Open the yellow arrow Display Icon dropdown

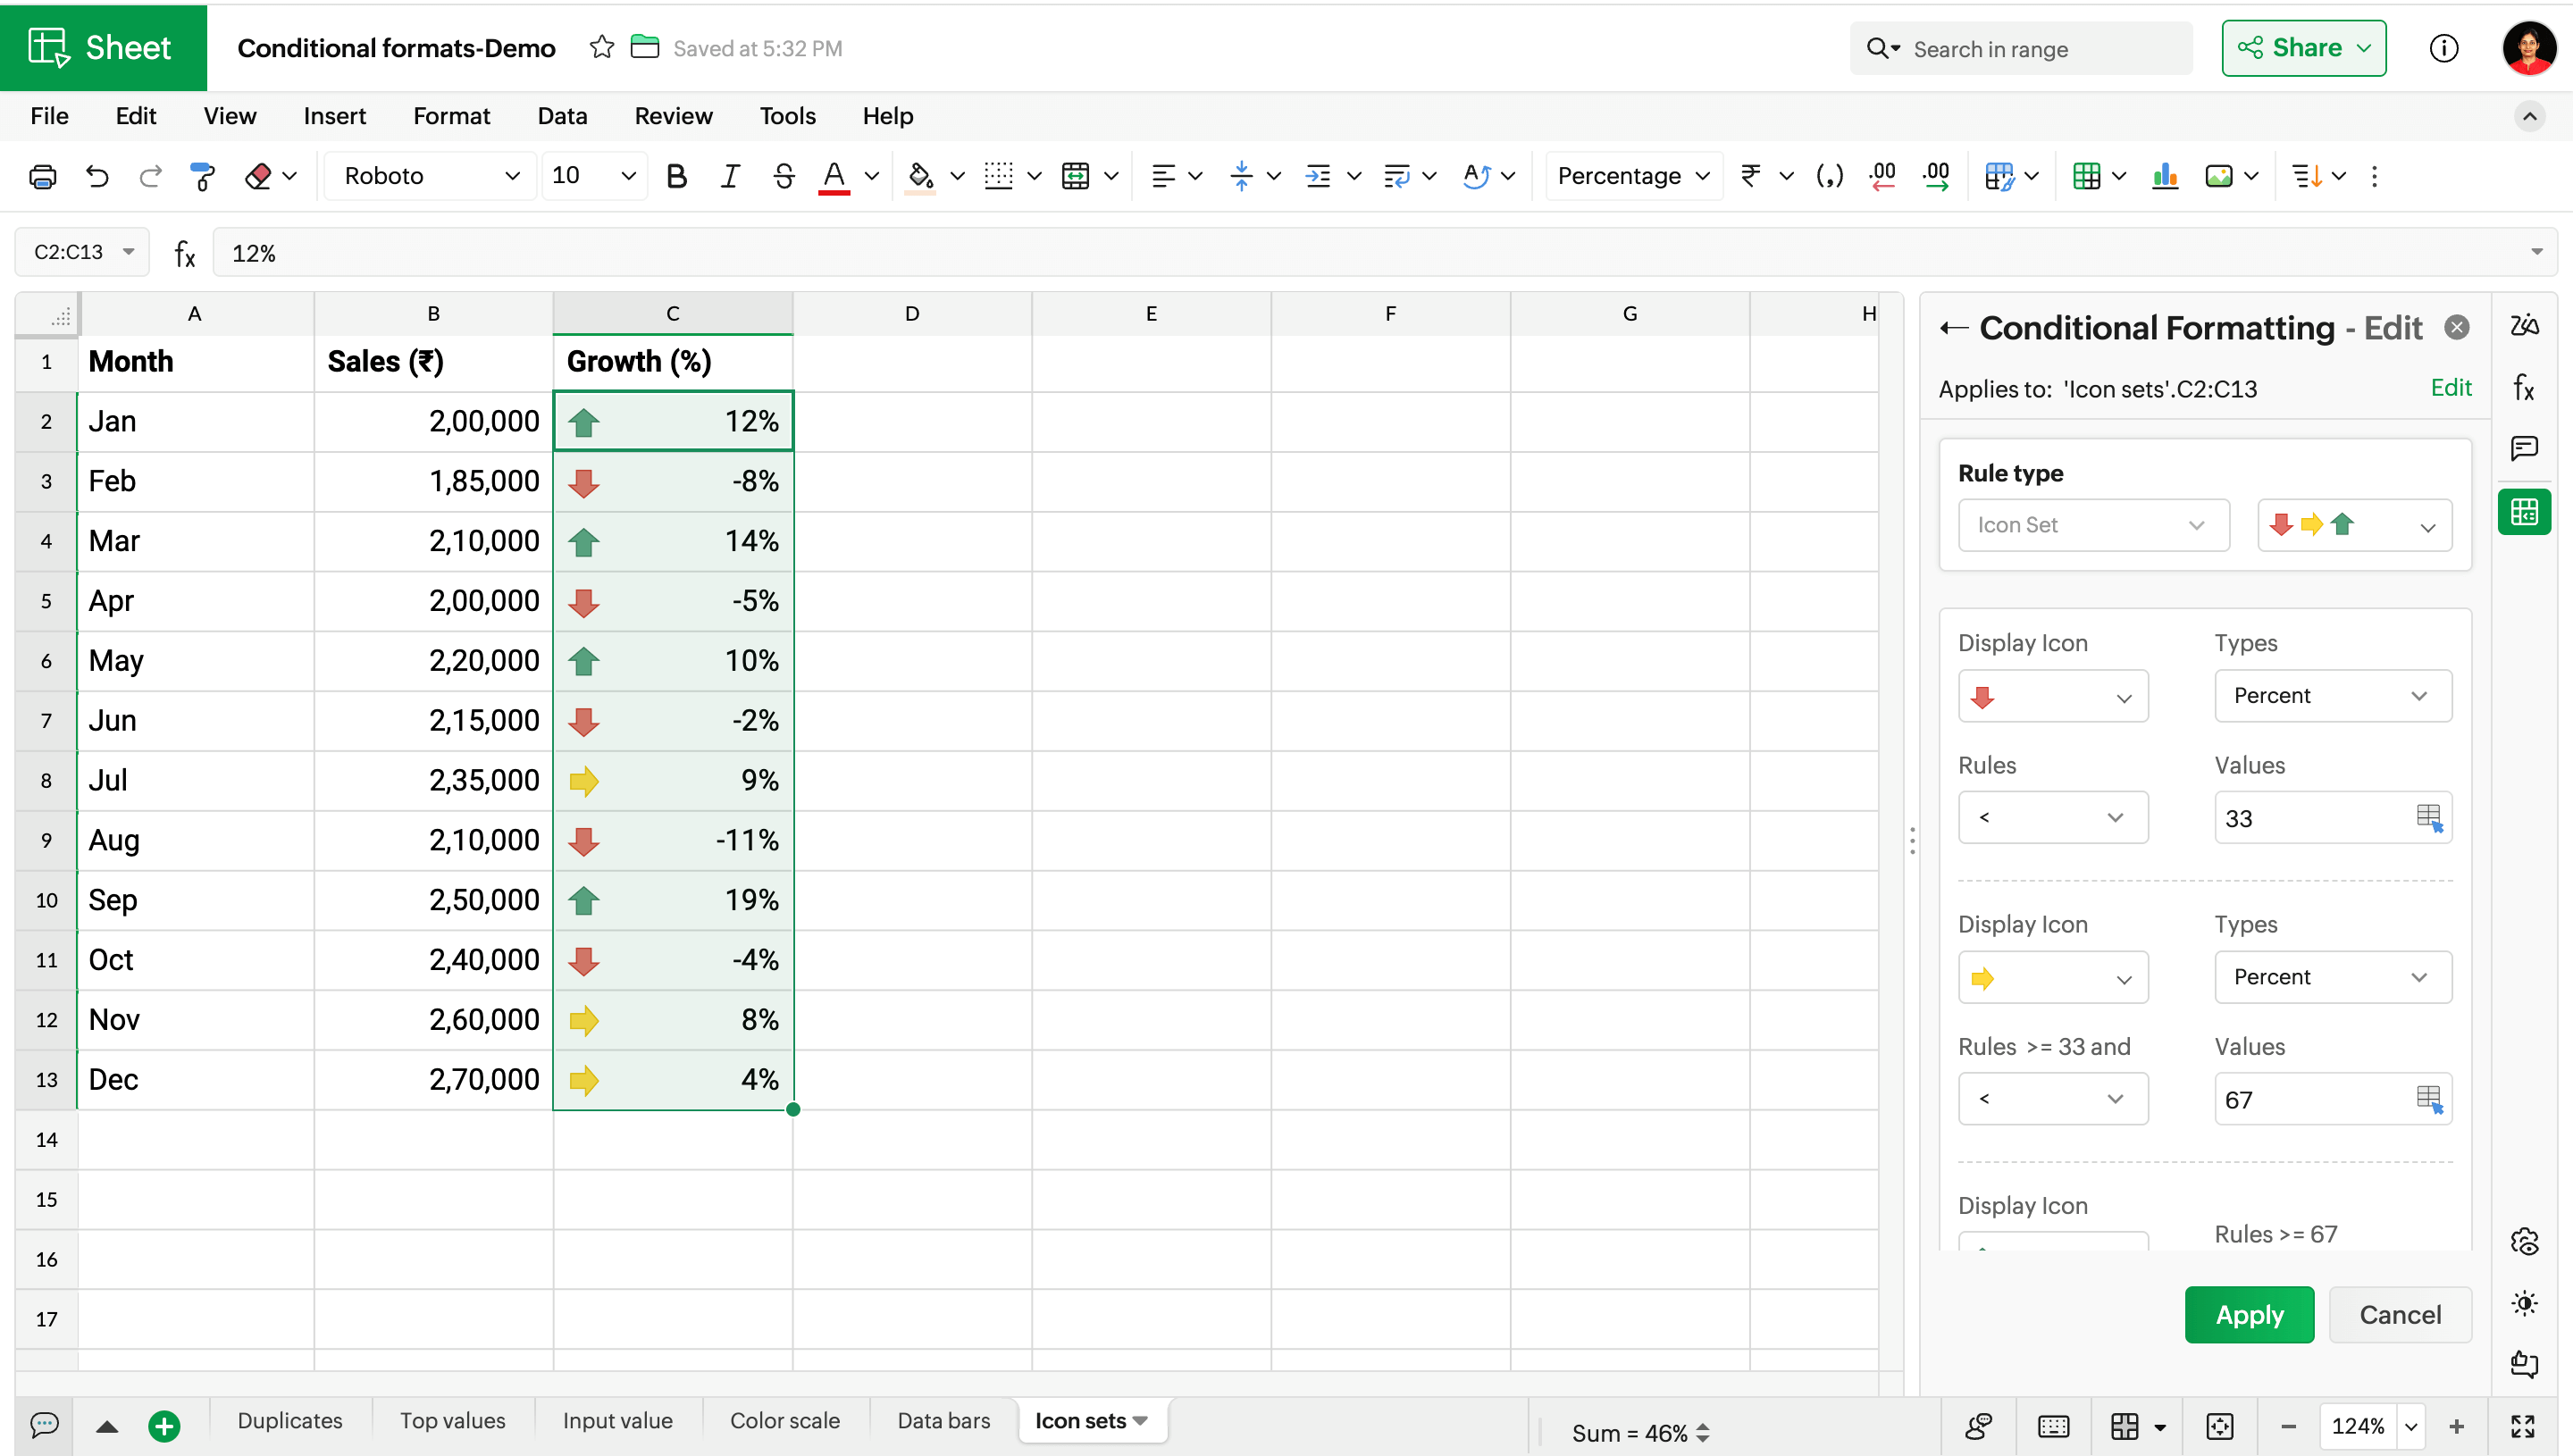coord(2053,978)
